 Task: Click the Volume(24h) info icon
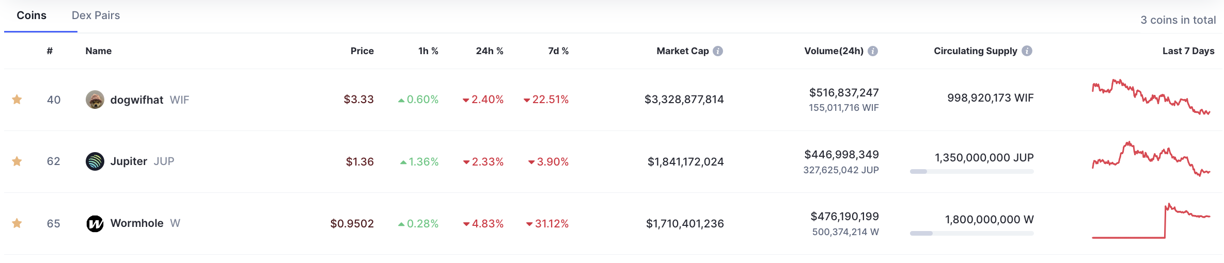(873, 51)
